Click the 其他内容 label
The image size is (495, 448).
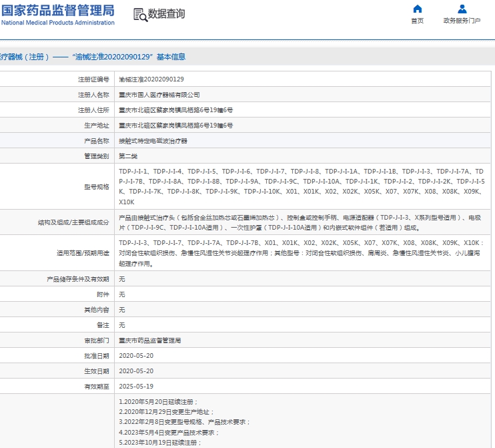coord(97,310)
